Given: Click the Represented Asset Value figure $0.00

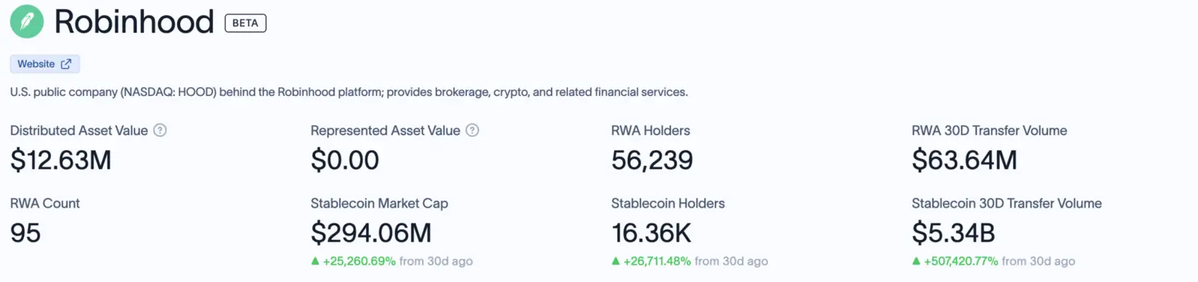Looking at the screenshot, I should coord(345,160).
